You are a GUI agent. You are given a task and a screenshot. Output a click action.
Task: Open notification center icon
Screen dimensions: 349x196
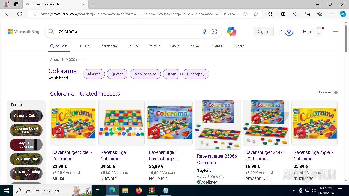tap(340, 191)
